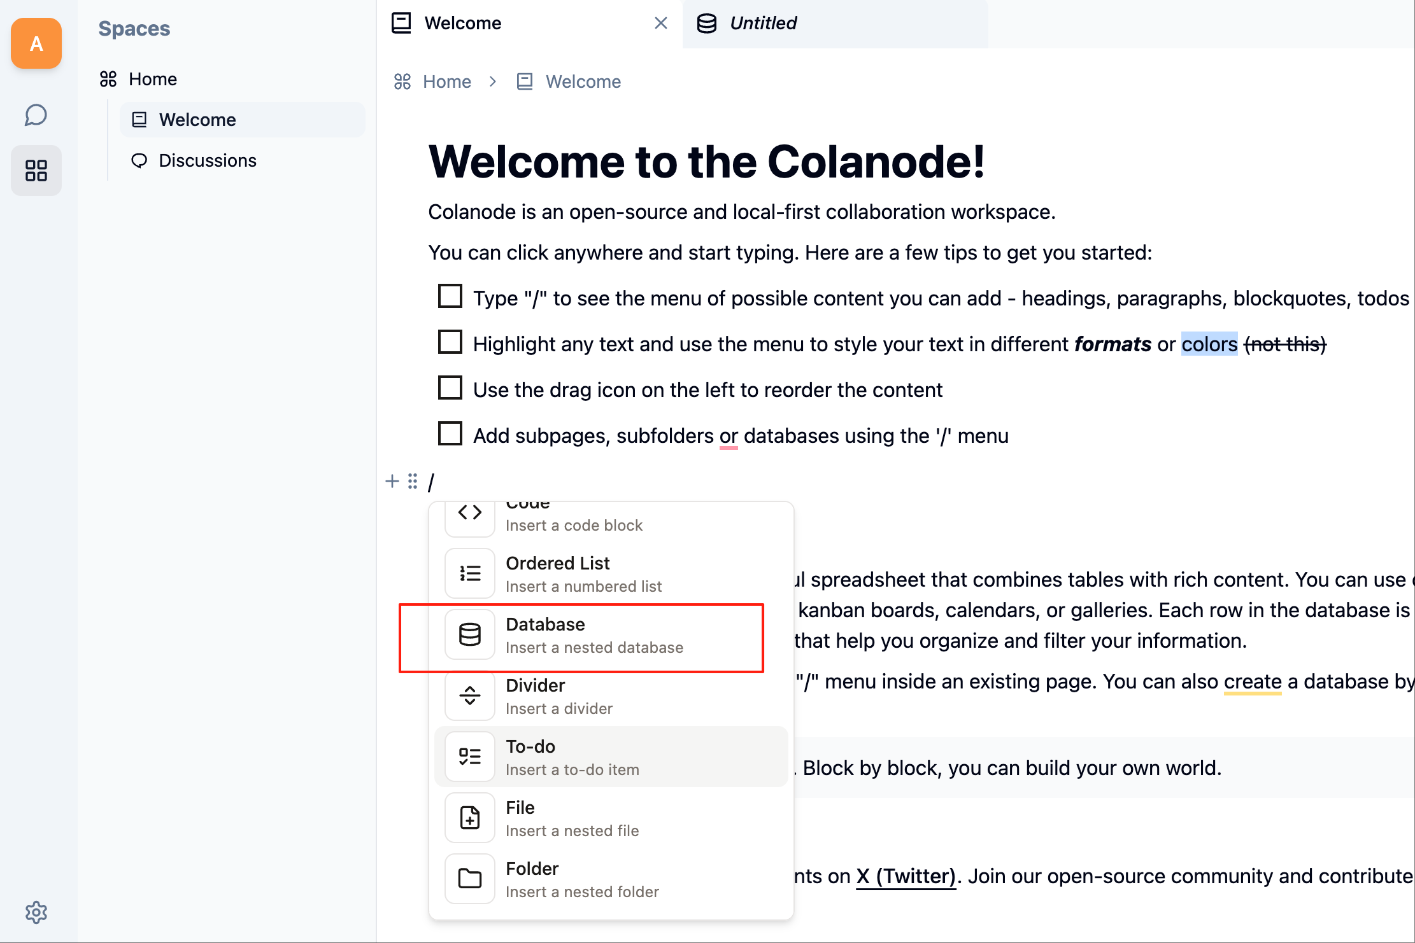Select the spaces grid icon in left rail

point(36,171)
